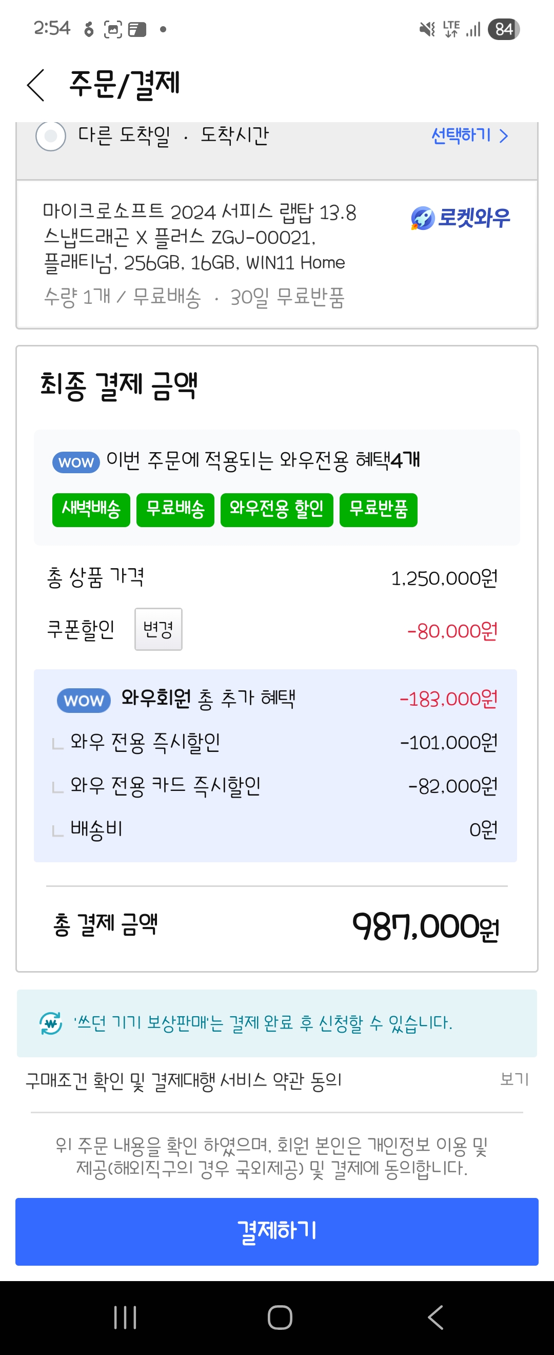
Task: Tap the battery indicator in status bar
Action: pos(503,29)
